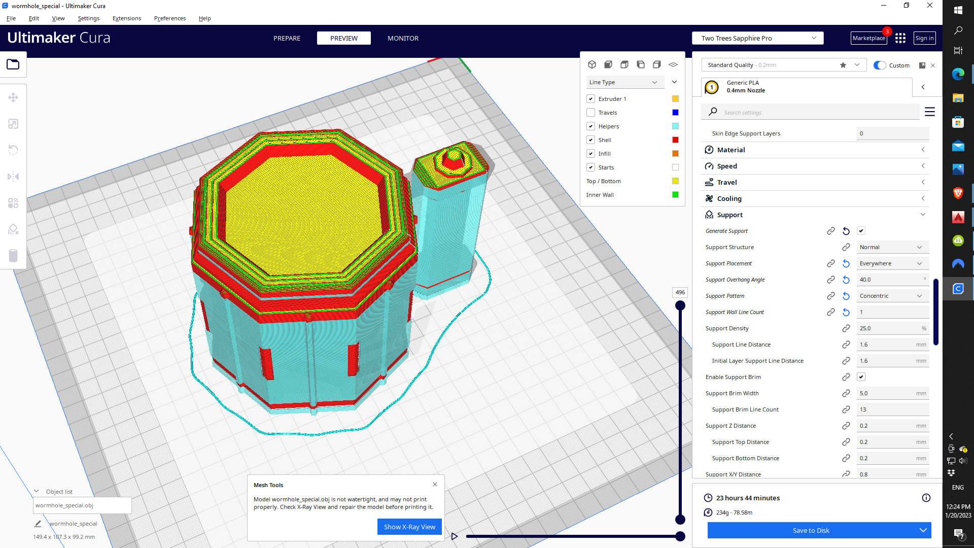Toggle the Custom settings switch
The image size is (974, 548).
pos(880,65)
